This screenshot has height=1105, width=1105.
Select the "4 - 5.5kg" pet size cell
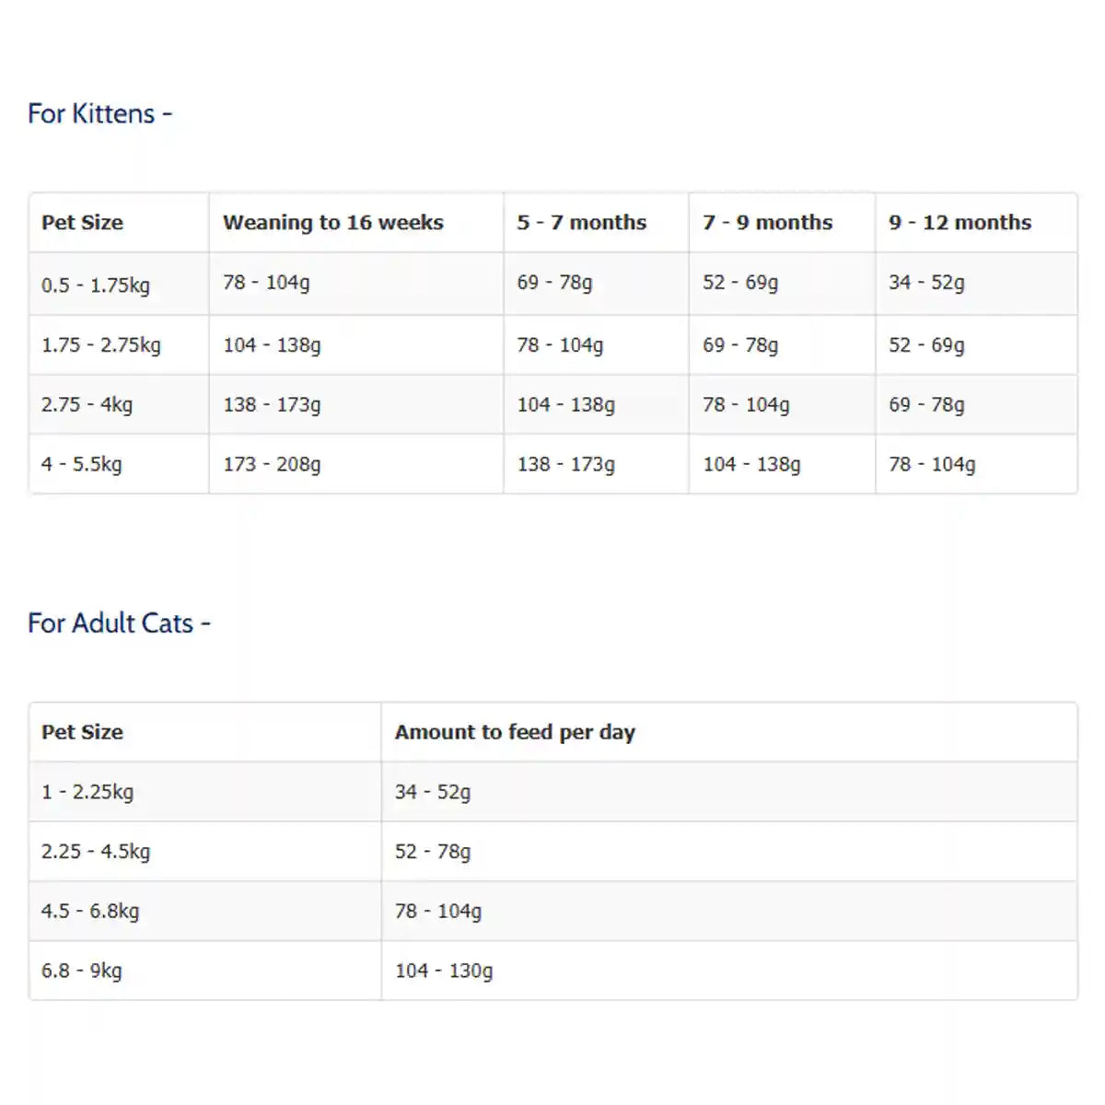coord(81,465)
